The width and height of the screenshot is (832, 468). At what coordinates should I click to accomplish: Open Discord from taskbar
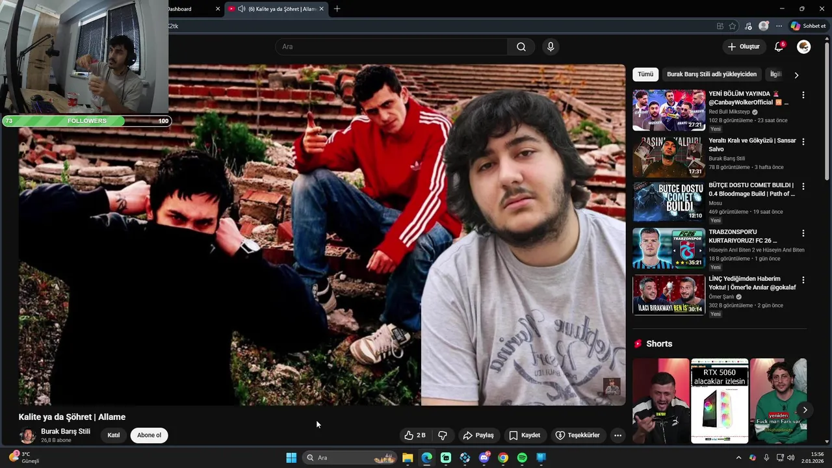click(484, 458)
